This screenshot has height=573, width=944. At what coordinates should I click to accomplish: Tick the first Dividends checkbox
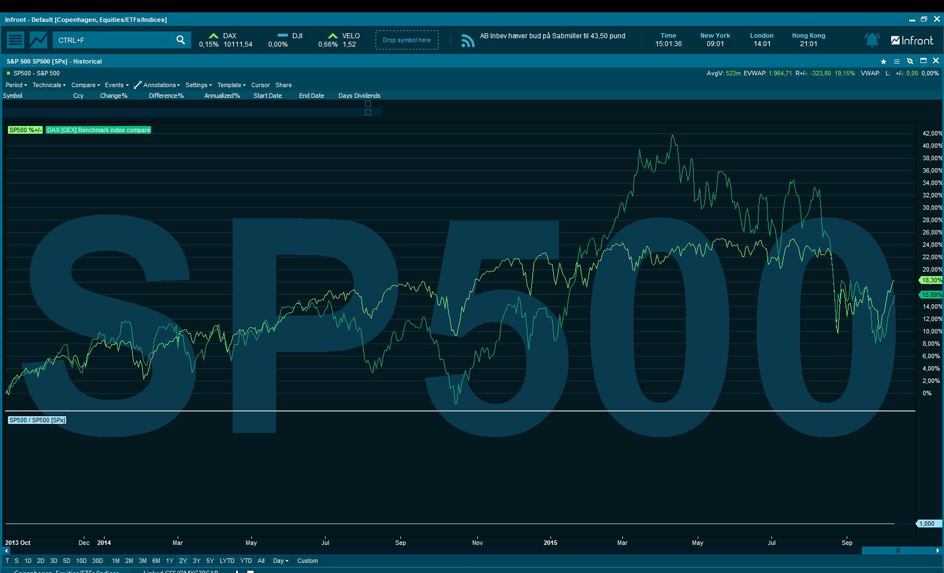(x=368, y=104)
